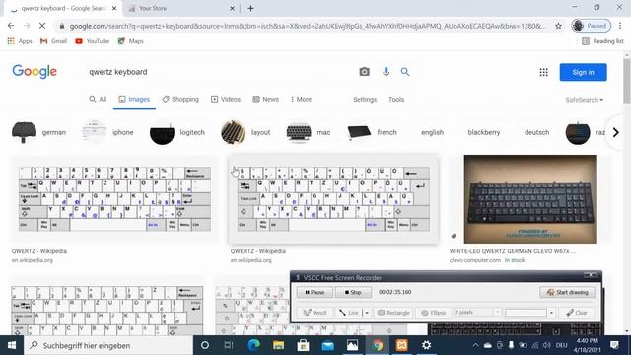Viewport: 631px width, 355px height.
Task: Click the Sign in button
Action: (x=583, y=72)
